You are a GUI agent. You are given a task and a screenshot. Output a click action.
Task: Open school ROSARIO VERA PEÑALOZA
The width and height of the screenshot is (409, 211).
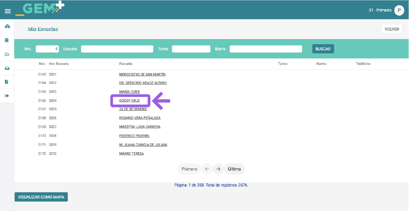click(x=140, y=118)
